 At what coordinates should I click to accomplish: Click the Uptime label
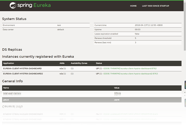98,29
